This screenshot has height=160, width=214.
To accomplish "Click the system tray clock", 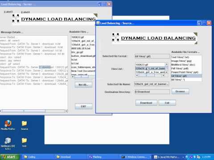I will point(206,157).
